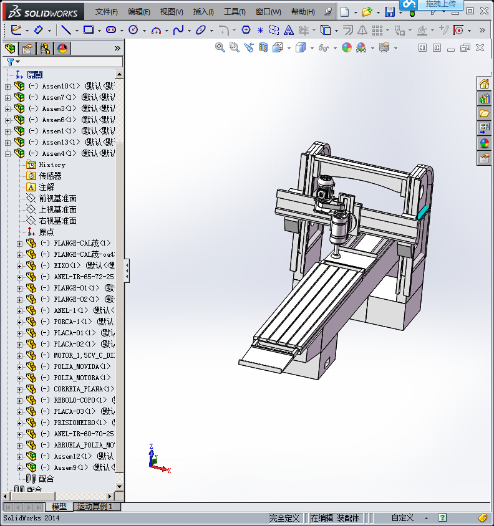Select the Ellipse tool
The height and width of the screenshot is (526, 494).
tap(201, 30)
